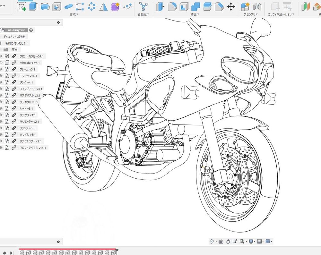Viewport: 321px width, 255px height.
Task: Toggle visibility of タンク v4:1
Action: coord(1,82)
